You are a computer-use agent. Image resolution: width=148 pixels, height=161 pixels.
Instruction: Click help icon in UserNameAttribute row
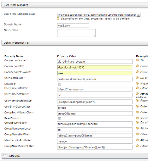click(x=137, y=94)
